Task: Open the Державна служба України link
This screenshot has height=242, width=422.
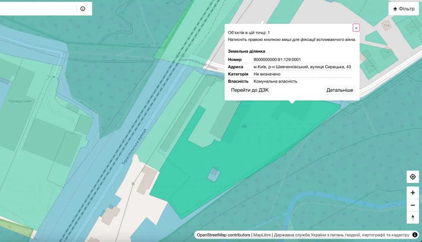Action: click(x=341, y=235)
